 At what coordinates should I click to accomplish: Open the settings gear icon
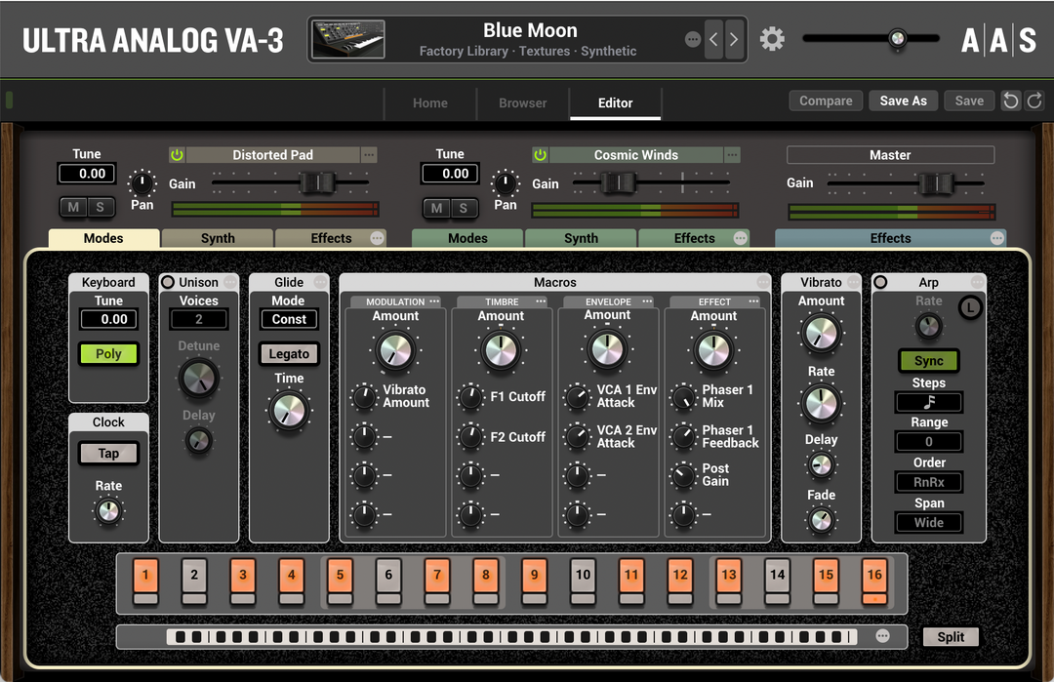point(772,39)
